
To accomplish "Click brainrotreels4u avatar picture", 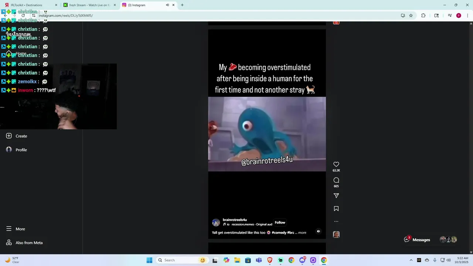I will (216, 222).
